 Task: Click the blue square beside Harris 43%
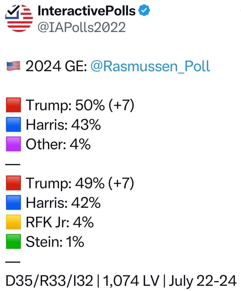(13, 125)
